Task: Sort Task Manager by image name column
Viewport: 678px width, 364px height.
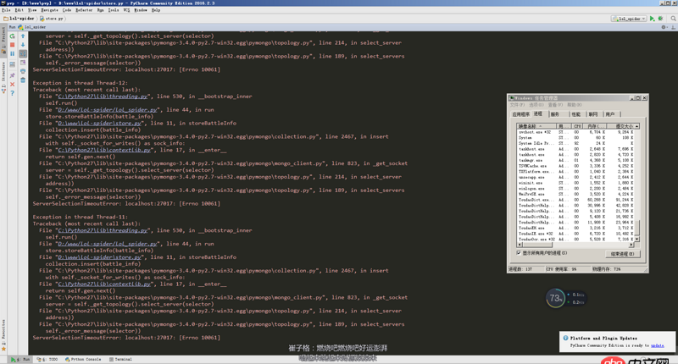Action: tap(536, 126)
